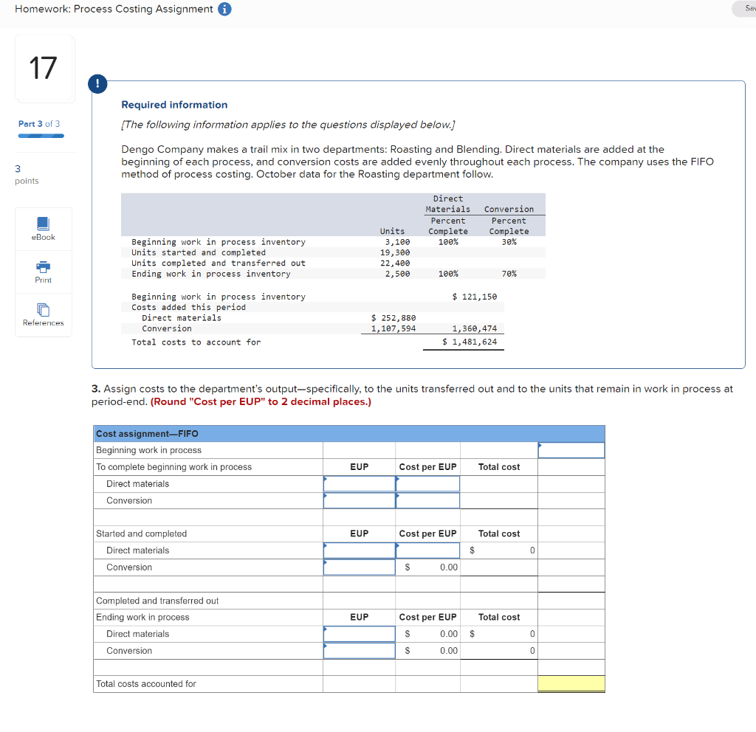Click the yellow Total costs accounted for cell
Viewport: 756px width, 732px height.
[571, 684]
